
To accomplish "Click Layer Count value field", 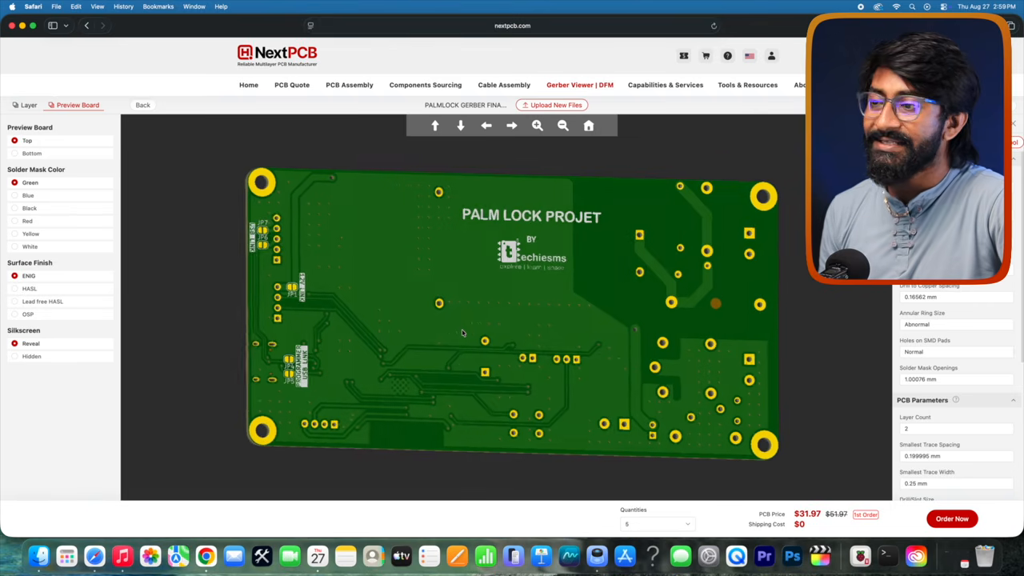I will [956, 429].
